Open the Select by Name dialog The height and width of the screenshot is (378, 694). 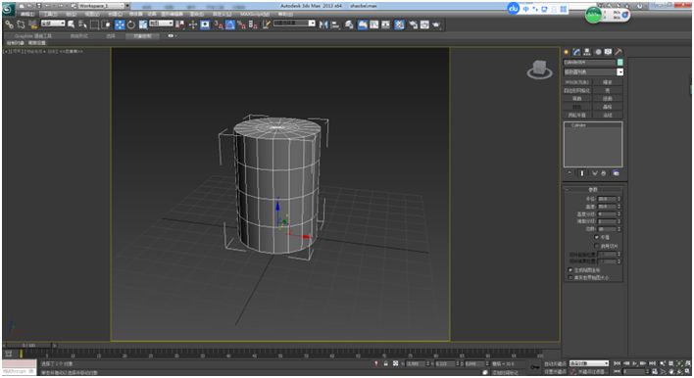[x=82, y=24]
